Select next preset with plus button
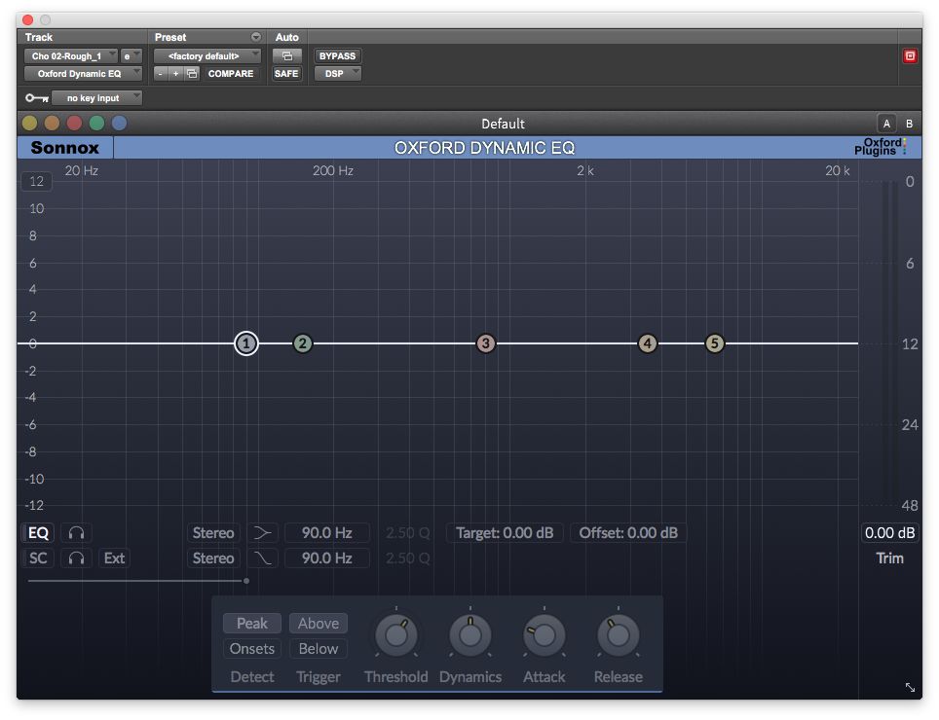The height and width of the screenshot is (720, 939). (175, 74)
